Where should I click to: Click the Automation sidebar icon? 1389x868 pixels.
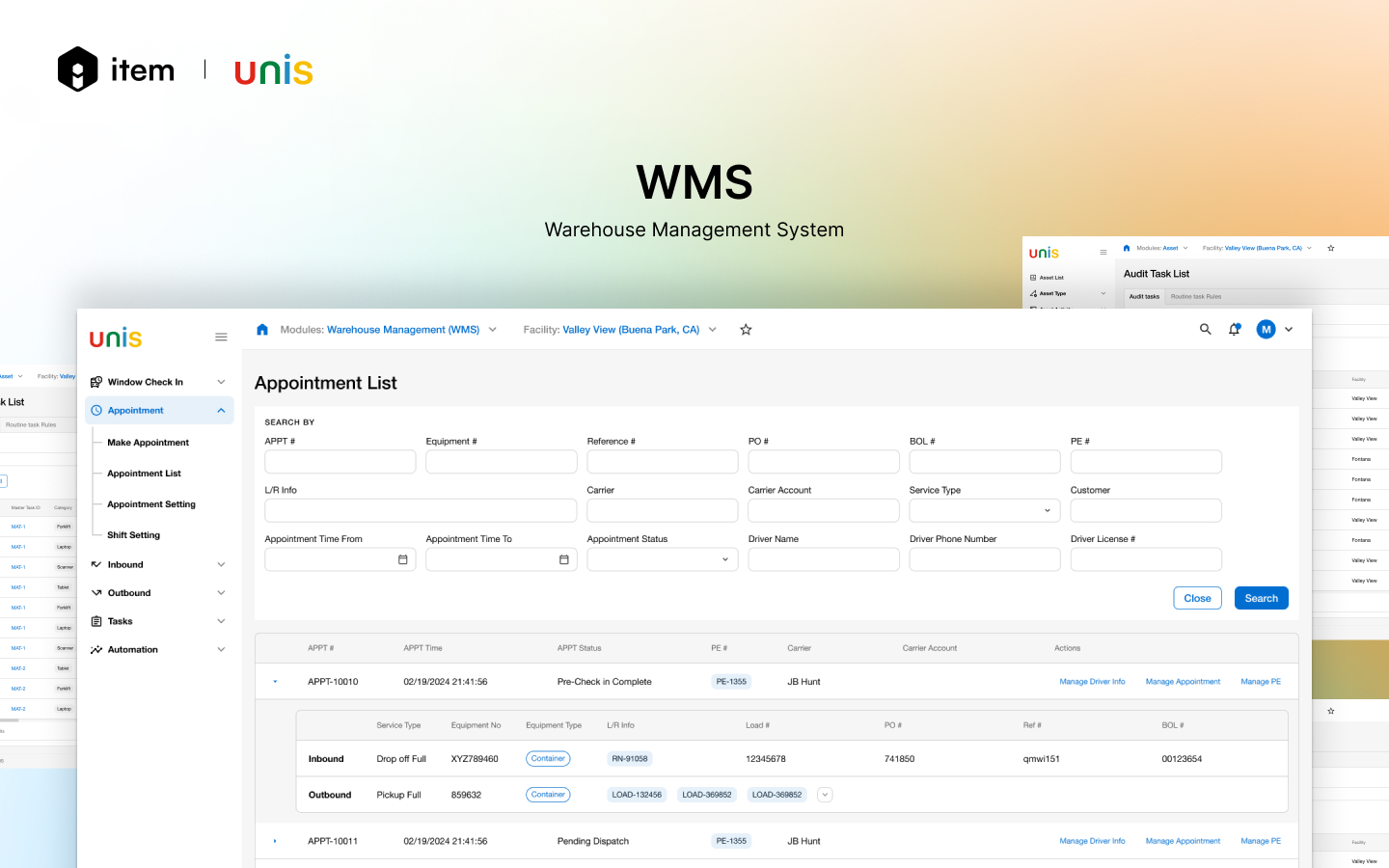point(96,649)
